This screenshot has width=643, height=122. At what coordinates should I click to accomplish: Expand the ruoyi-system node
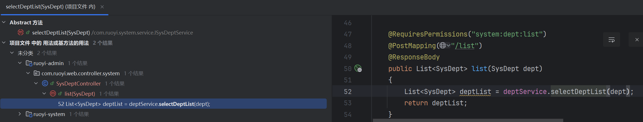[20, 114]
